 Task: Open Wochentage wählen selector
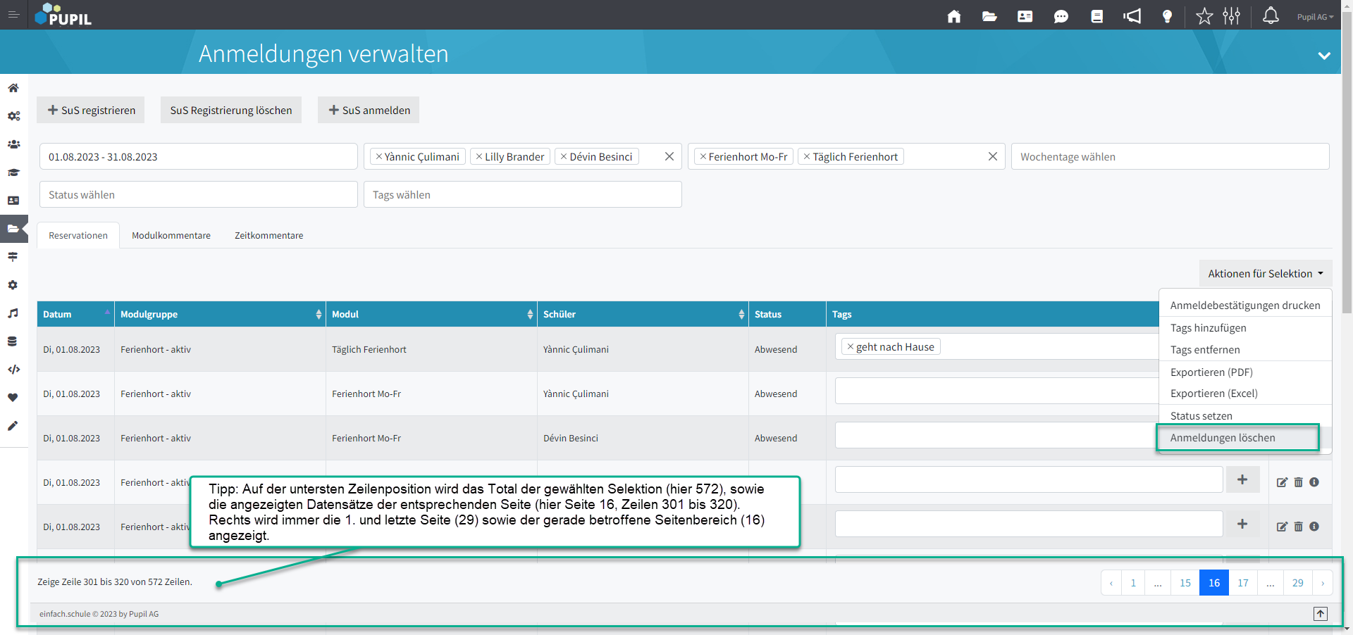(1170, 156)
